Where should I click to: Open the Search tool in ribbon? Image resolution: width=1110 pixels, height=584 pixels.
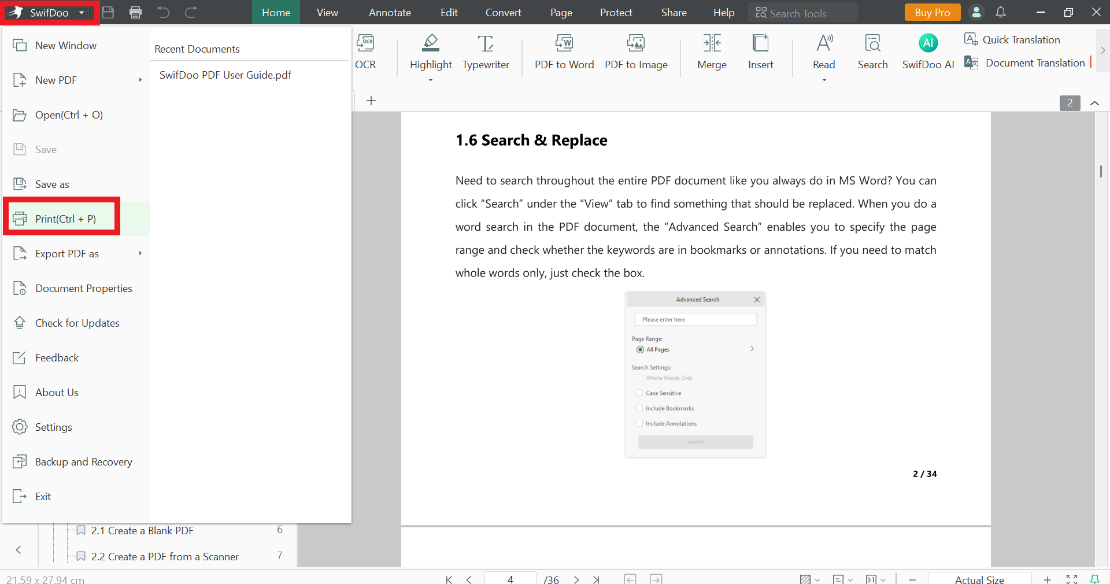pyautogui.click(x=872, y=52)
